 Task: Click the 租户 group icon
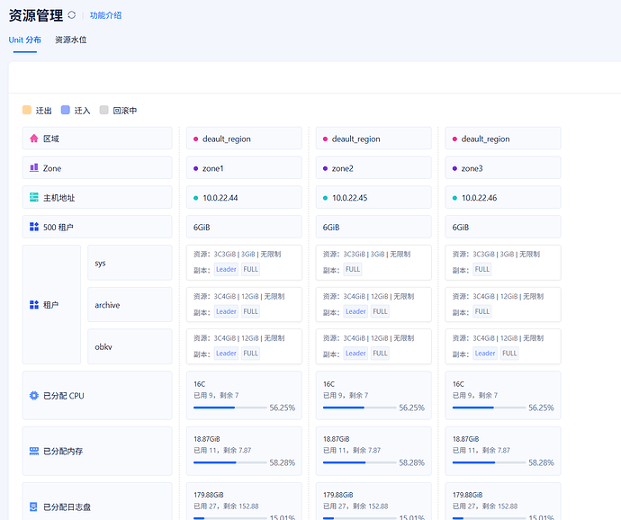coord(34,305)
